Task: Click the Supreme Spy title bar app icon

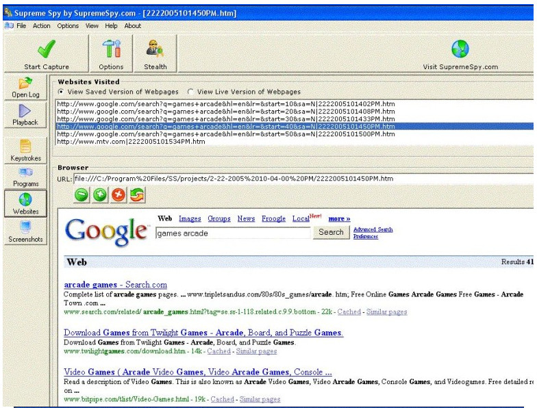Action: coord(8,13)
